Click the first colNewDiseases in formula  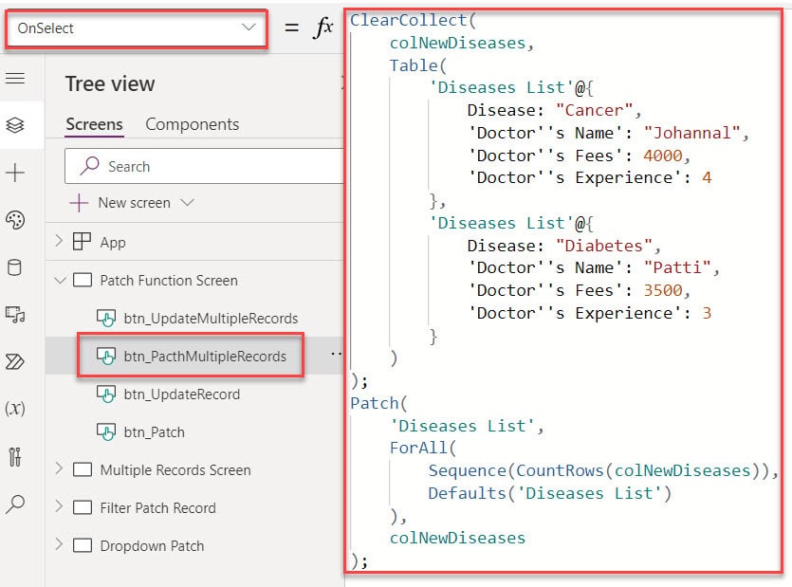point(457,43)
